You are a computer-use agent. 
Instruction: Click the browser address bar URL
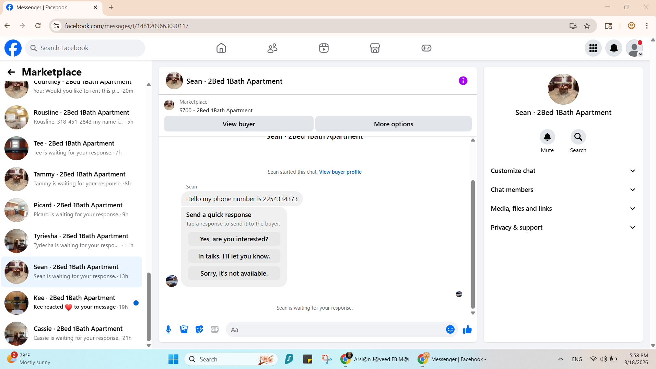click(x=127, y=26)
